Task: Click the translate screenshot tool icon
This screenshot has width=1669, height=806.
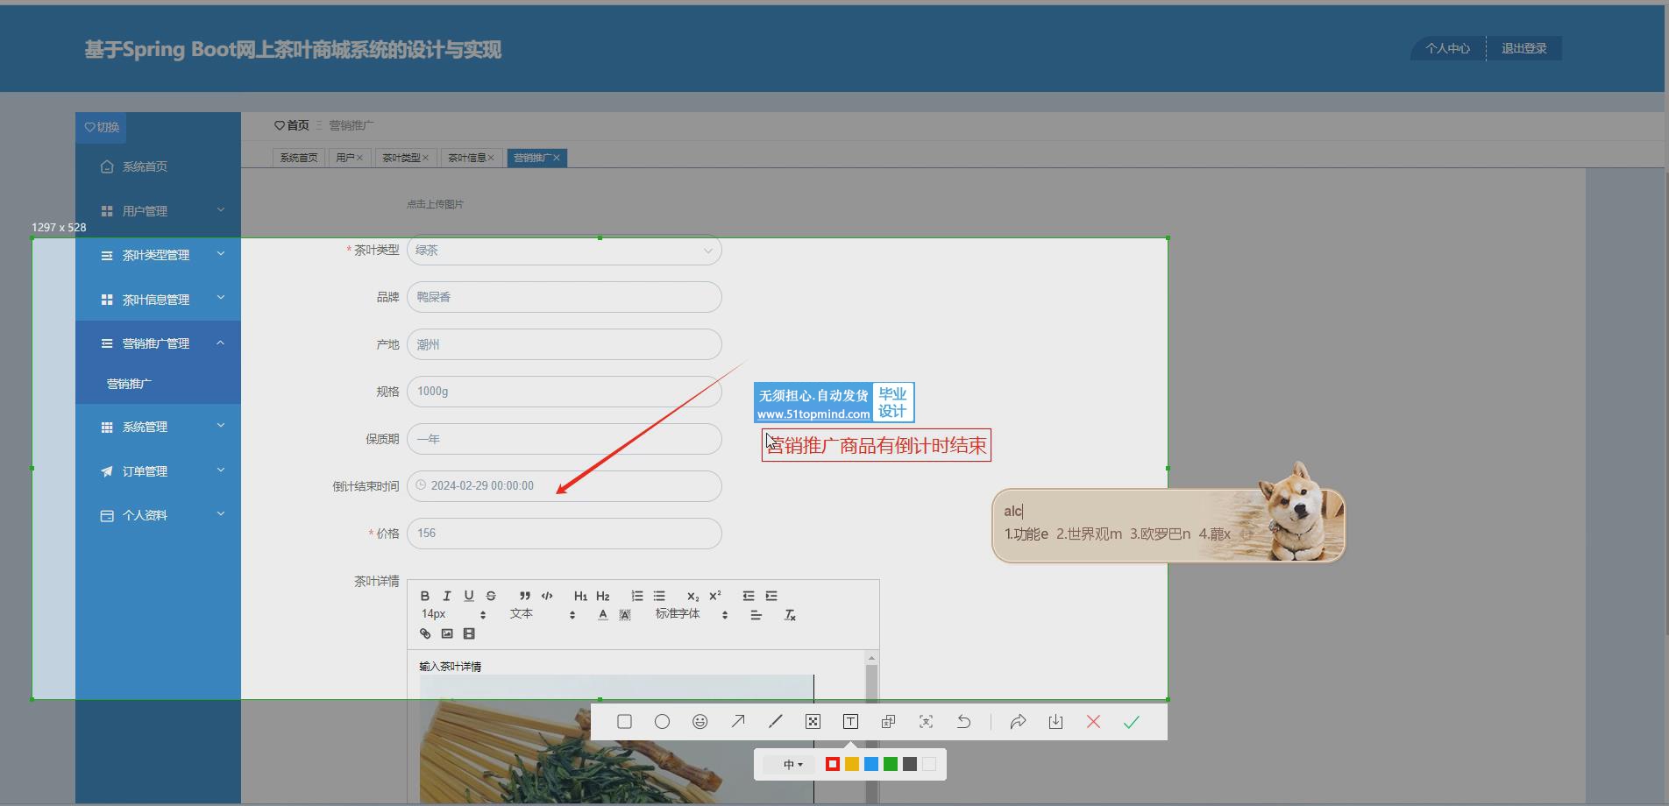Action: tap(888, 722)
